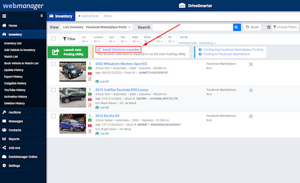Select the checkbox for Cadillac Escalade ESV
This screenshot has width=300, height=183.
(x=53, y=90)
